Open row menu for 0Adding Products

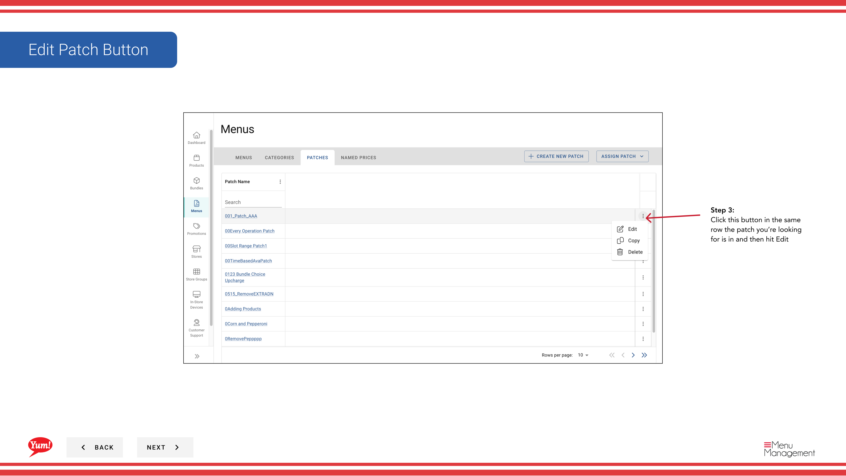pos(643,309)
